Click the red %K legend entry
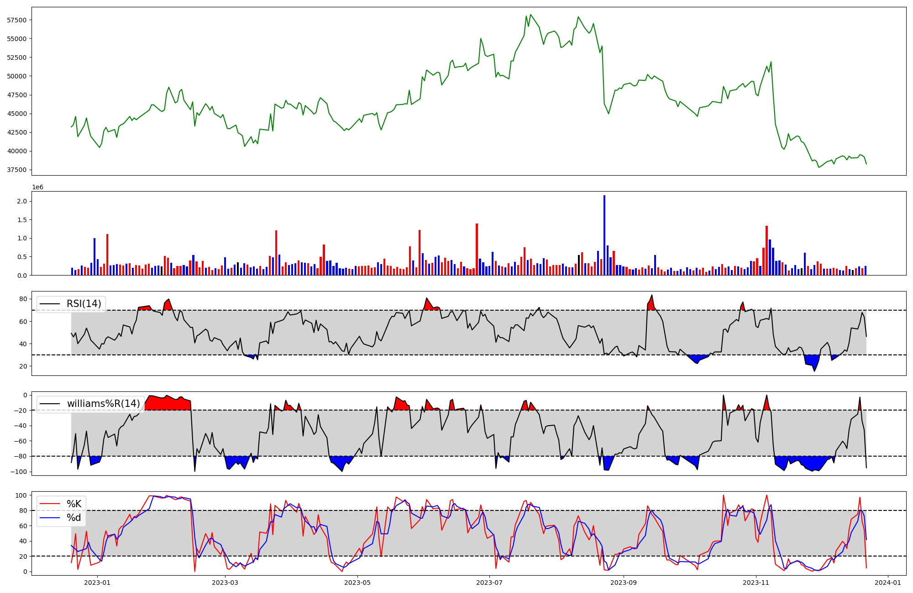The width and height of the screenshot is (913, 593). tap(74, 504)
